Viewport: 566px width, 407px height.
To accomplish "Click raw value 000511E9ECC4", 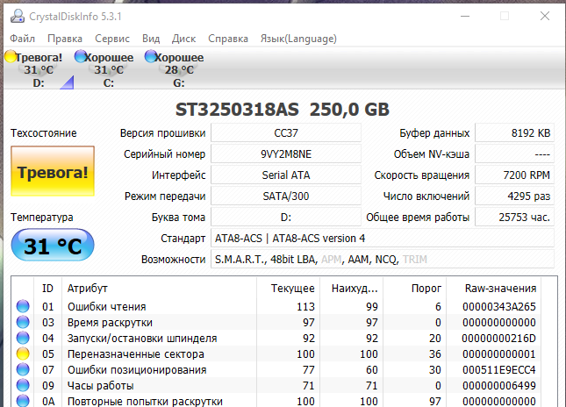I will pyautogui.click(x=498, y=369).
